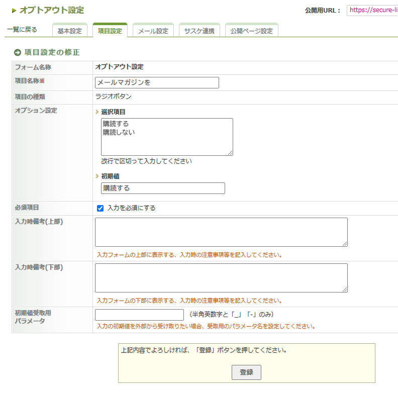
Task: Click the 入力を必須にする label text
Action: coord(131,208)
